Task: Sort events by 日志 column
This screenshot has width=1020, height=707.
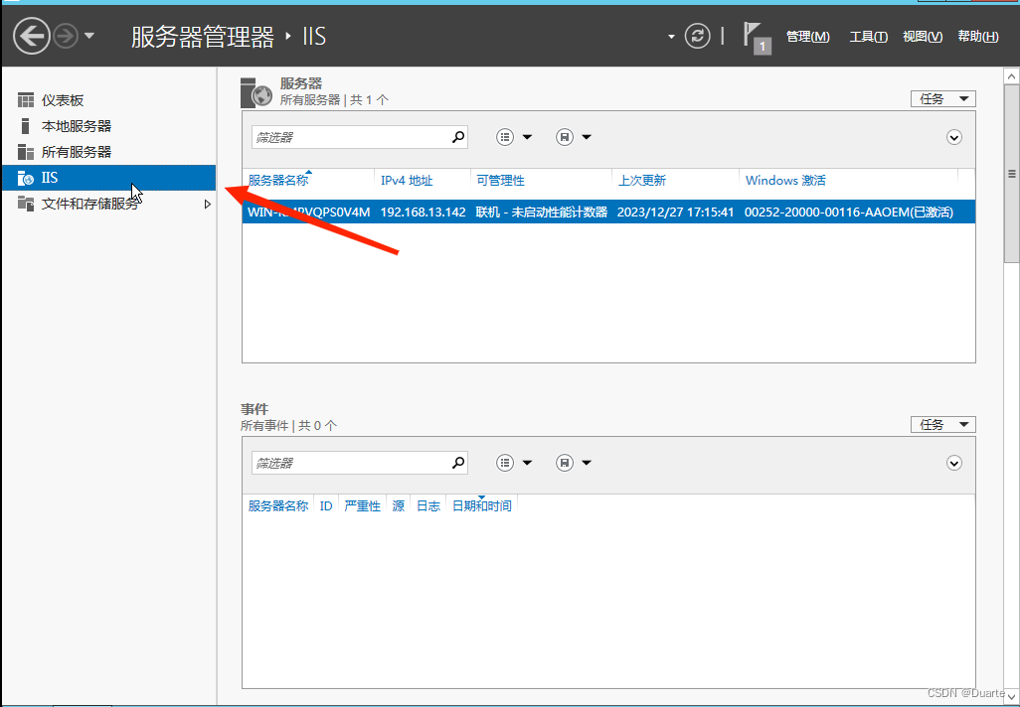Action: tap(428, 505)
